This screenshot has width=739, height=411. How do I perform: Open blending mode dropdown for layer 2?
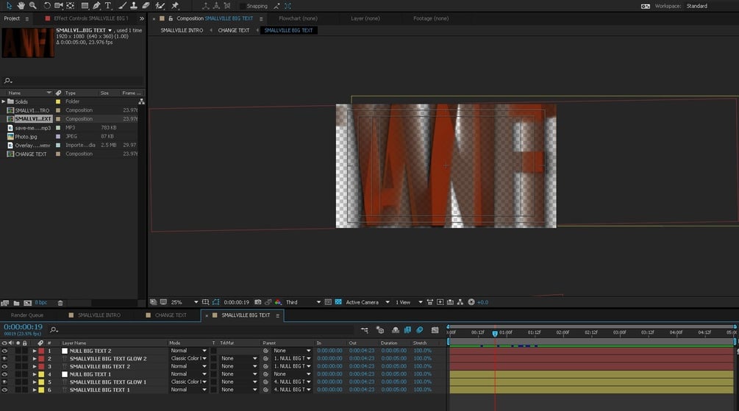(x=188, y=359)
